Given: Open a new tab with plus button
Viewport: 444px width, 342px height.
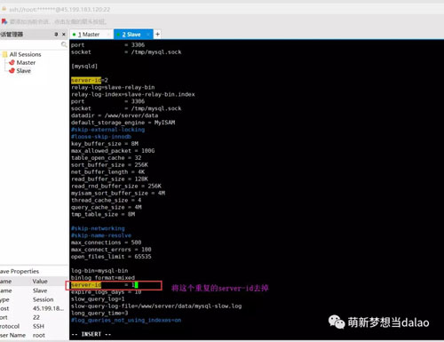Looking at the screenshot, I should pos(157,35).
